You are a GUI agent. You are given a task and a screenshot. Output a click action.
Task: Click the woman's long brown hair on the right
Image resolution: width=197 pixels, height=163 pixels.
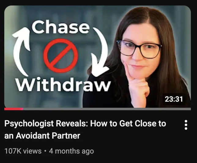click(173, 56)
